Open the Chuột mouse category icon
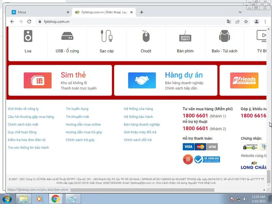This screenshot has width=272, height=204. tap(146, 36)
